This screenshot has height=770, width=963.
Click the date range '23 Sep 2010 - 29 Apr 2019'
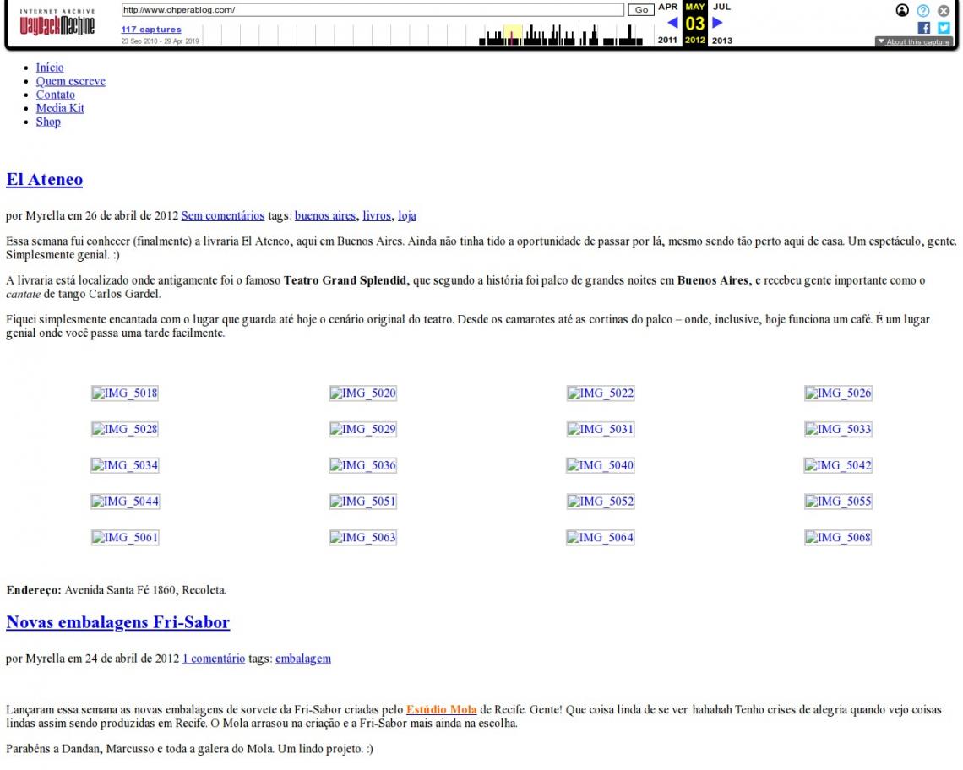(x=160, y=41)
